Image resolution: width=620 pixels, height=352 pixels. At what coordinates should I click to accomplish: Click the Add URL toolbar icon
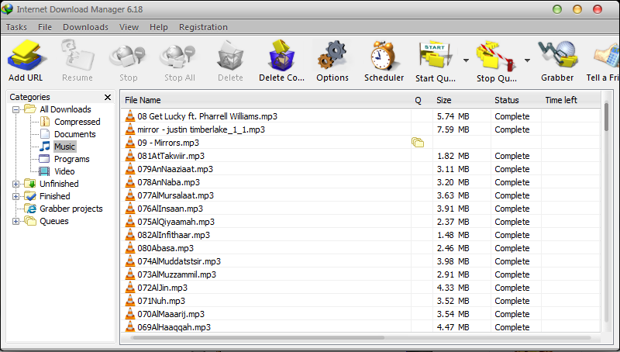(x=26, y=56)
